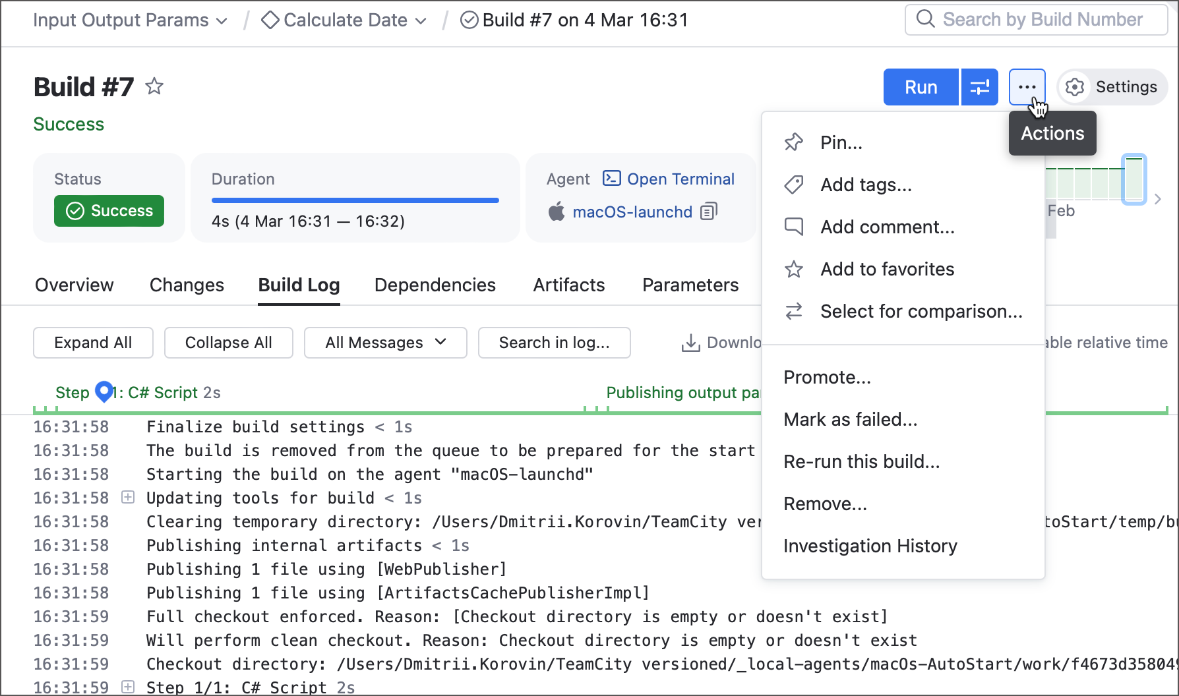The image size is (1179, 696).
Task: Select Re-run this build... menu item
Action: coord(861,461)
